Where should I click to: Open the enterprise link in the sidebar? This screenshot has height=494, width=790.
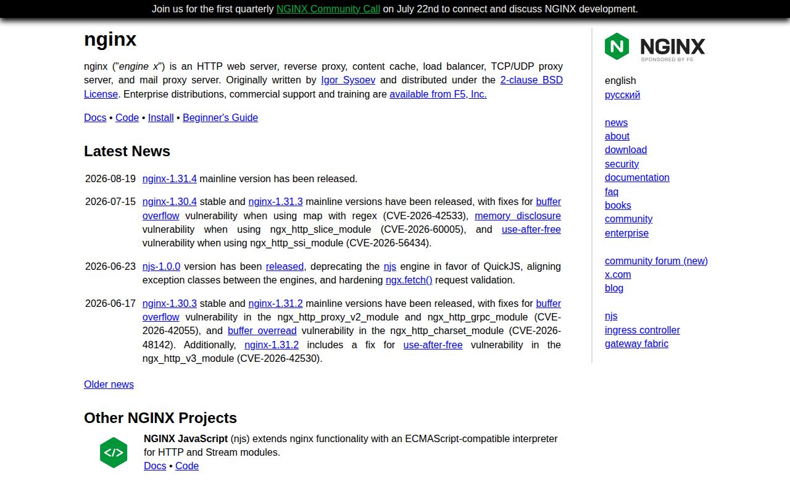pyautogui.click(x=626, y=233)
